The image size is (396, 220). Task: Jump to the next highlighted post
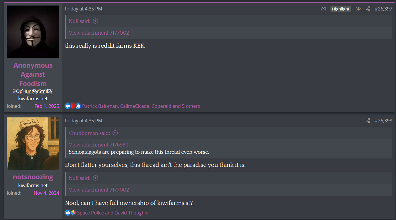coord(358,9)
